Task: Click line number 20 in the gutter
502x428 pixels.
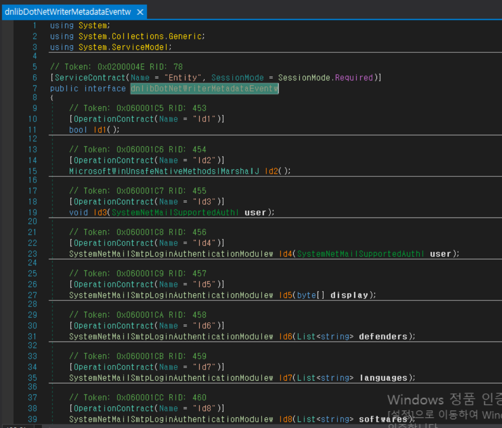Action: 33,221
